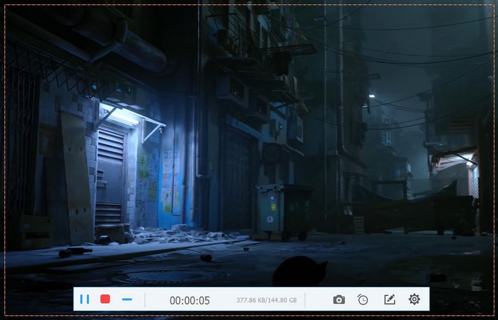Screen dimensions: 498x320
Task: Take a screenshot with the camera icon
Action: pyautogui.click(x=339, y=299)
